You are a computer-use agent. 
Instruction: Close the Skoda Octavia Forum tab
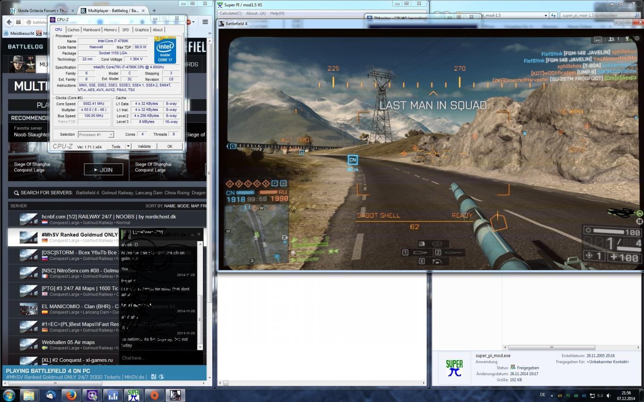72,10
